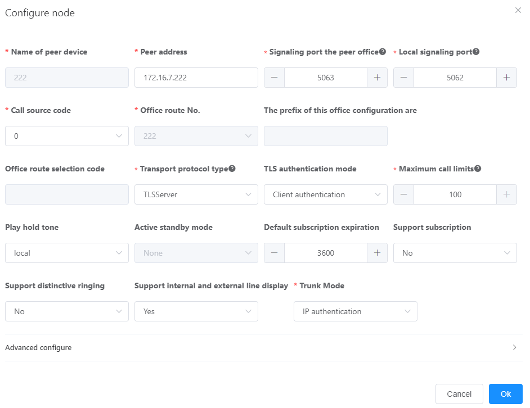The width and height of the screenshot is (530, 408).
Task: Open the Support subscription dropdown
Action: pyautogui.click(x=455, y=253)
